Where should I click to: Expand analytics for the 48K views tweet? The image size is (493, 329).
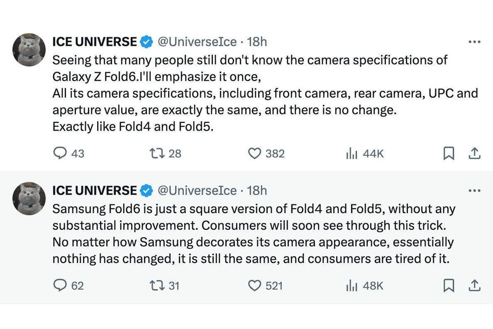352,286
